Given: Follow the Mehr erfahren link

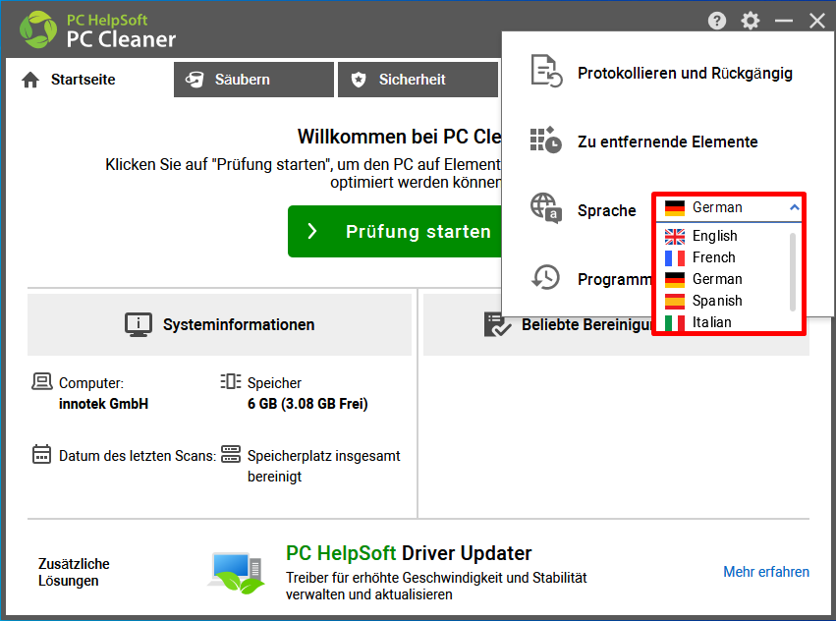Looking at the screenshot, I should click(x=766, y=572).
